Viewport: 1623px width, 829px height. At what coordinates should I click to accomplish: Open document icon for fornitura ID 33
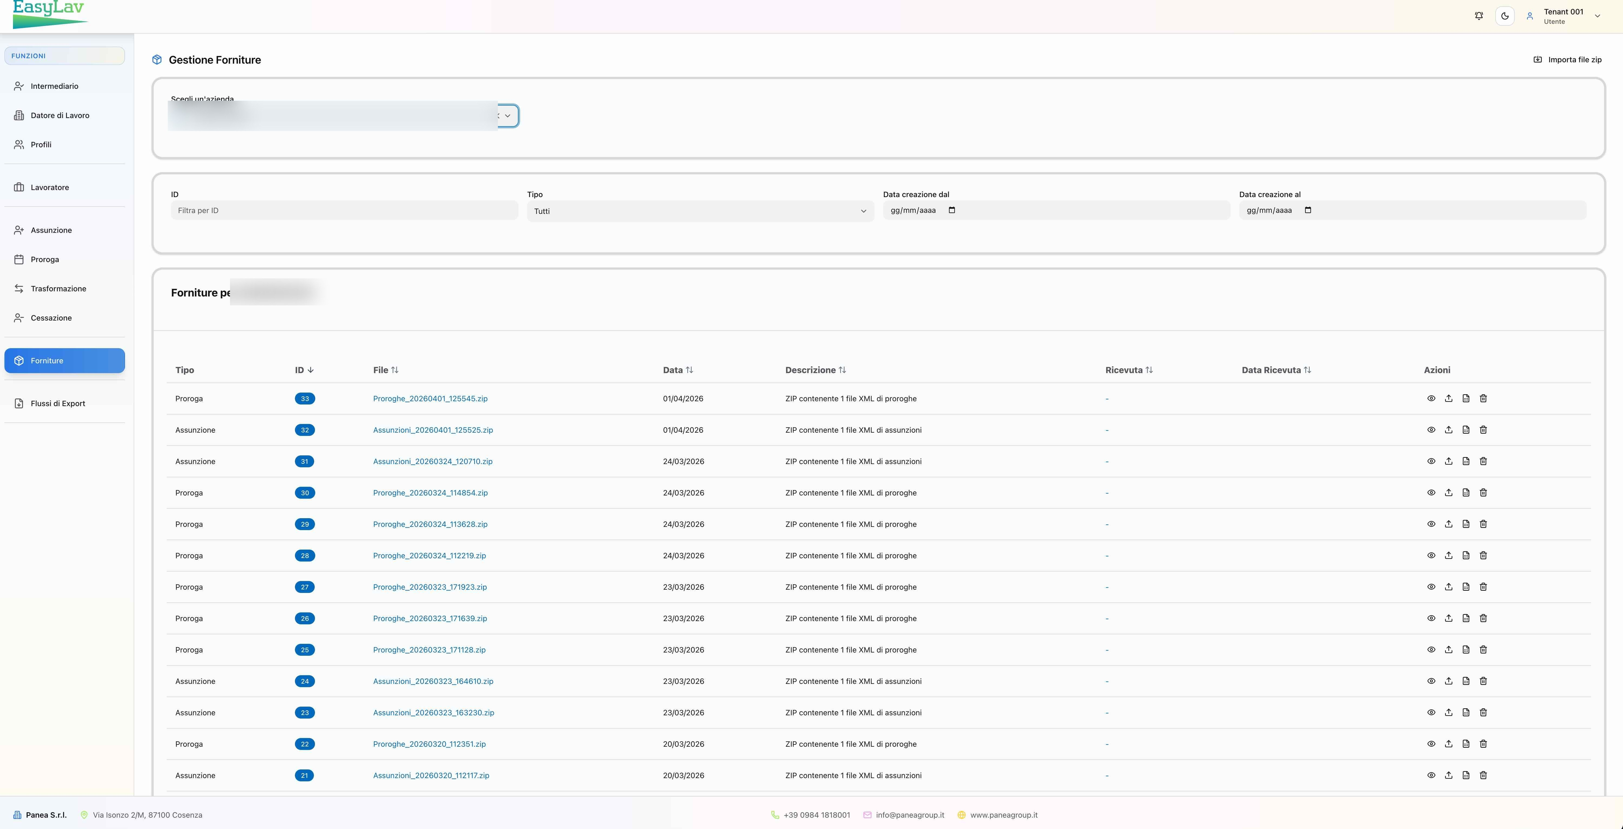1466,399
